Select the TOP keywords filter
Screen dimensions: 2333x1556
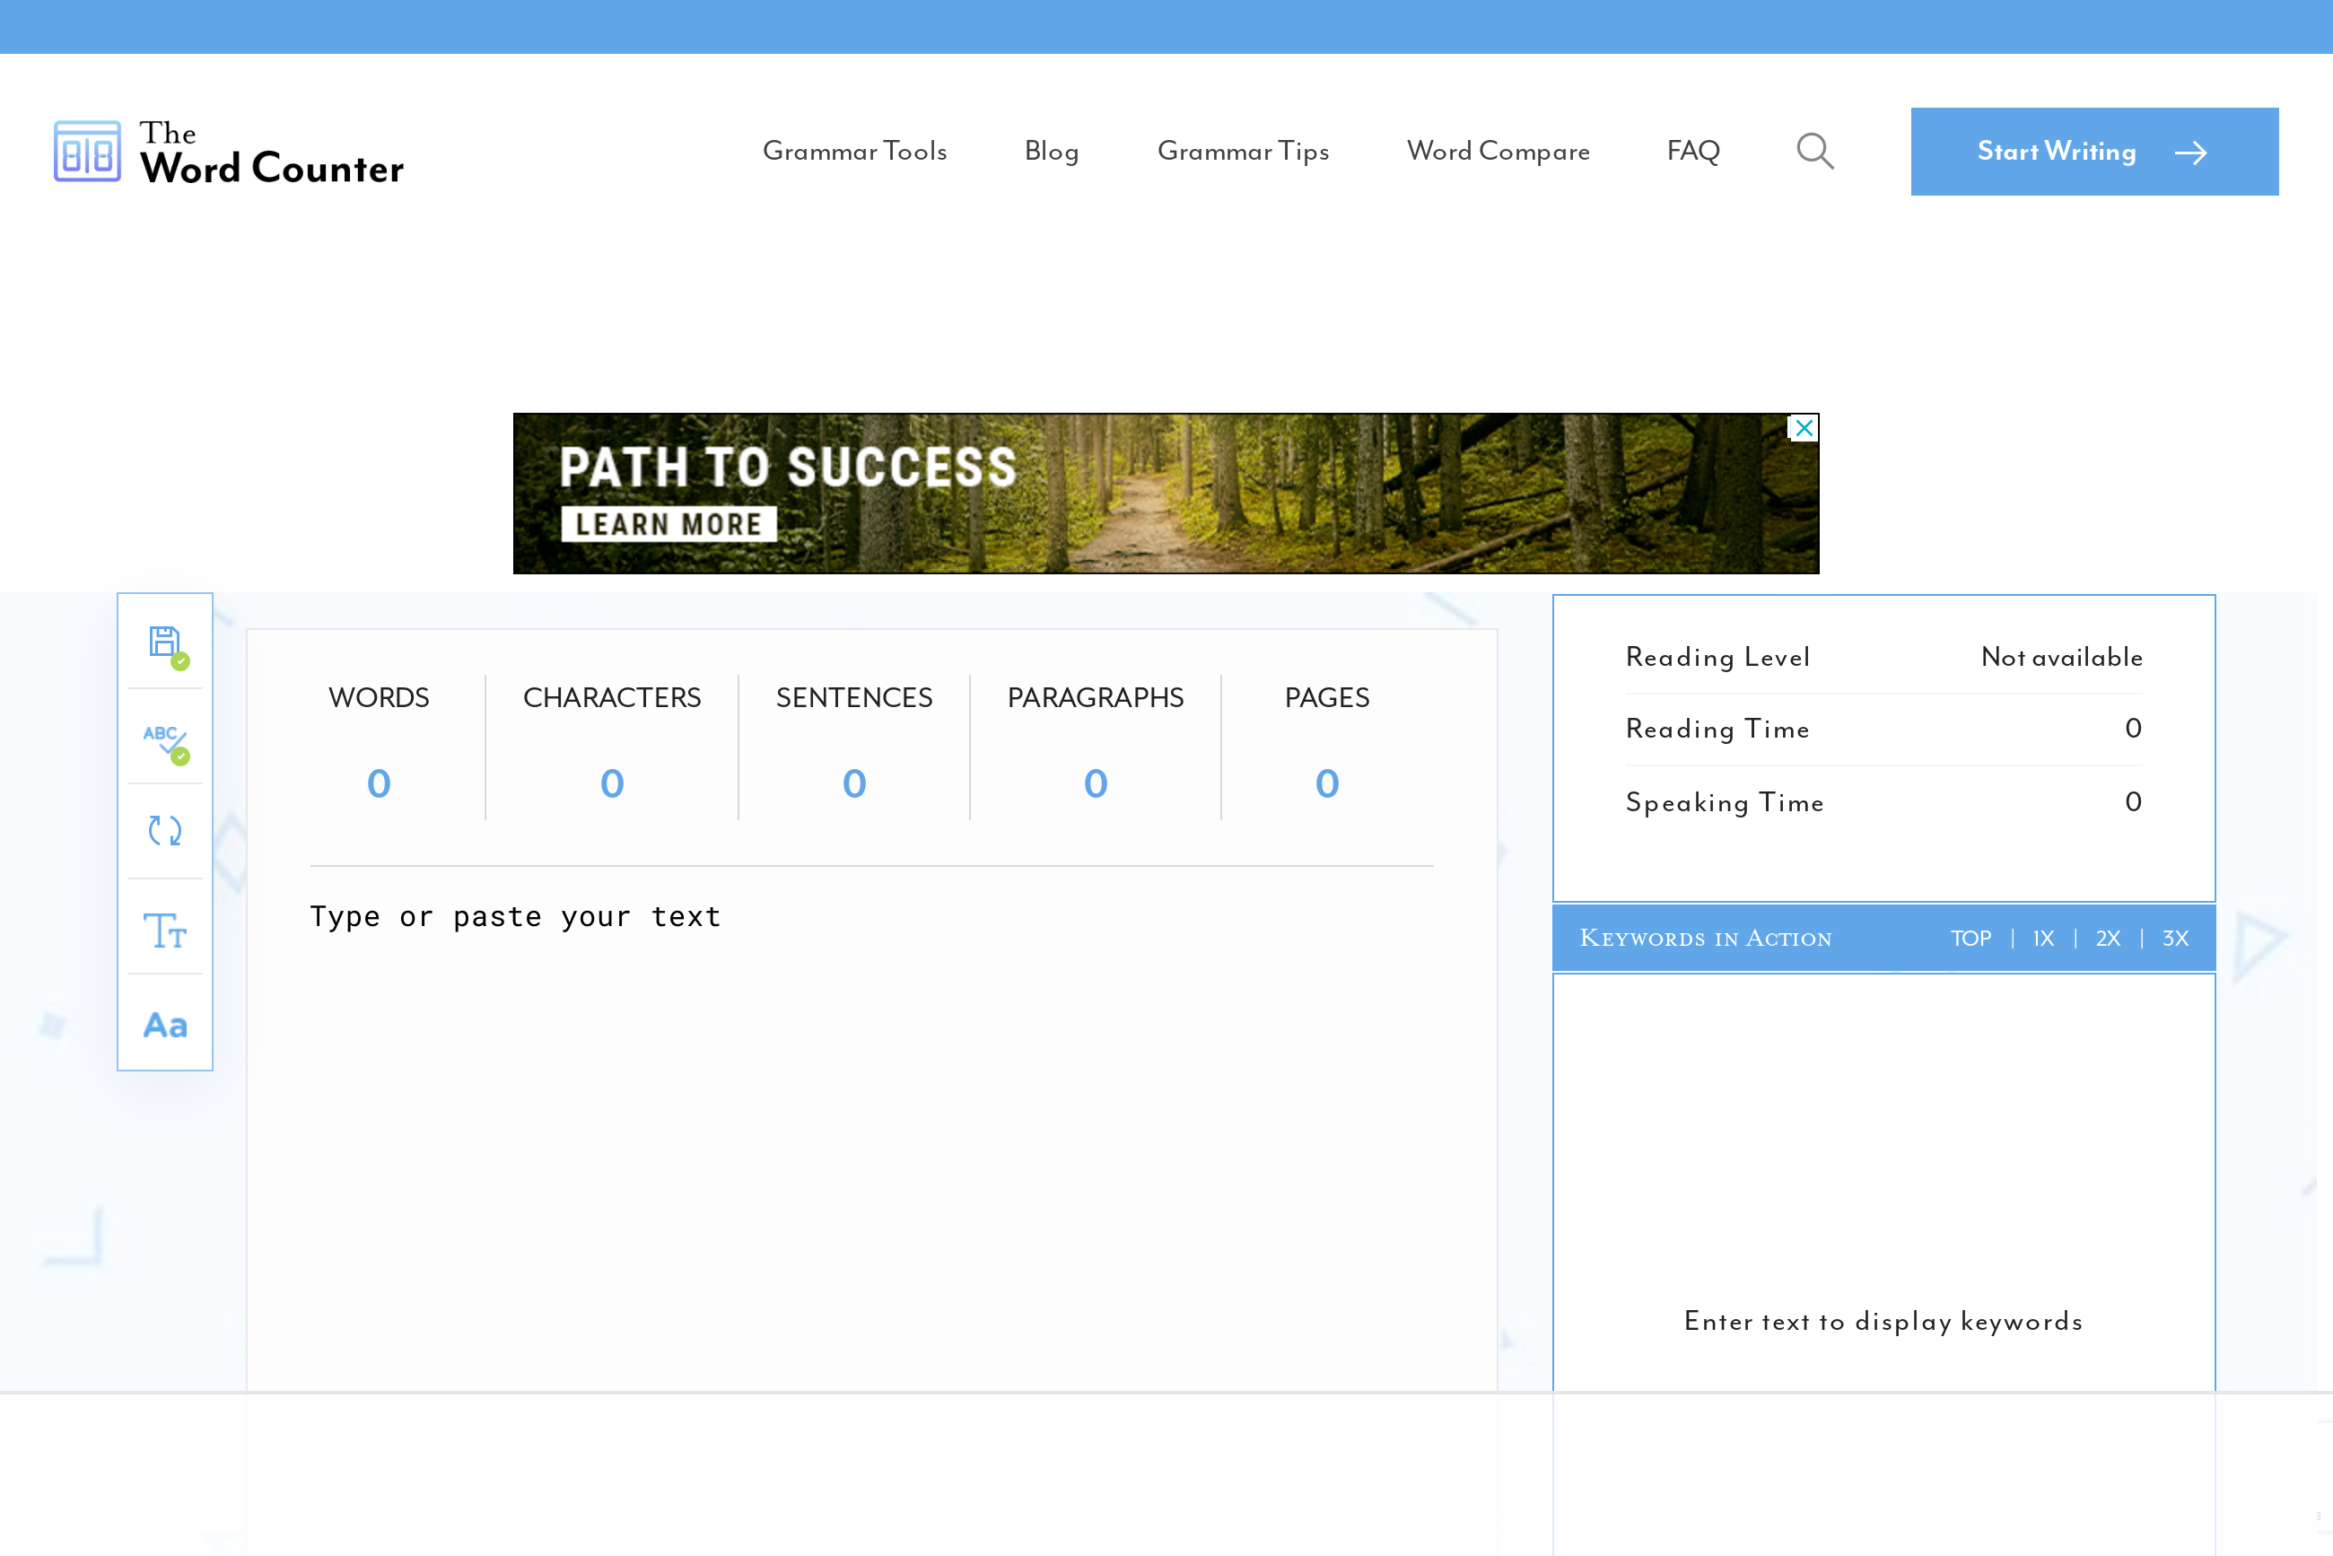[x=1970, y=939]
